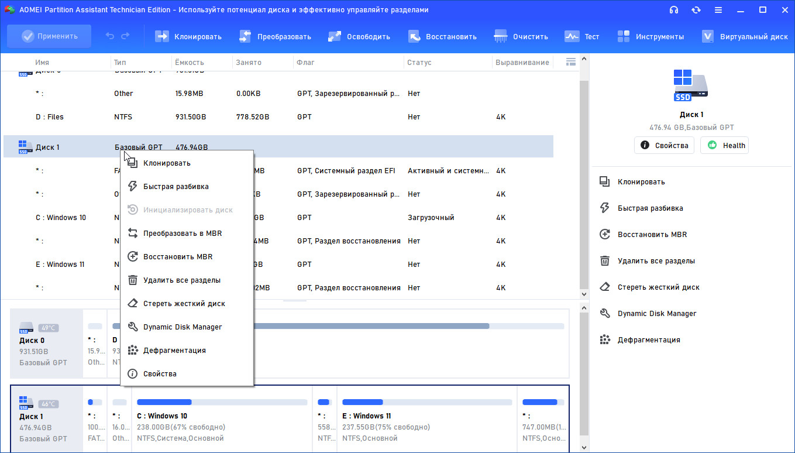Open the Tools menu icon in the toolbar
Screen dimensions: 795x453
click(x=624, y=36)
